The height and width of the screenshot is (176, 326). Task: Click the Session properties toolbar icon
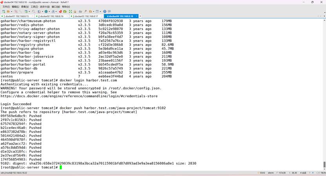[x=26, y=11]
